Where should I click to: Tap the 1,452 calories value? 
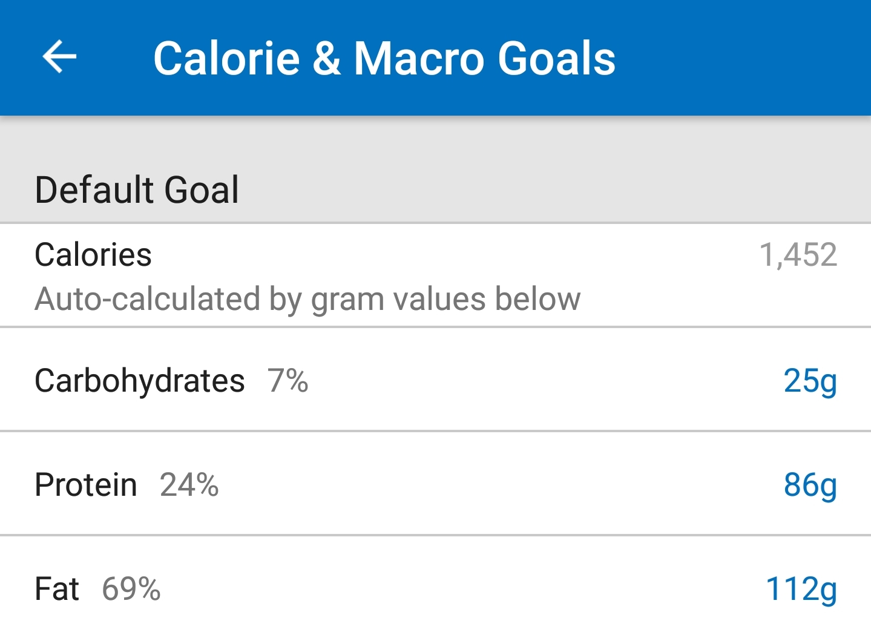798,255
